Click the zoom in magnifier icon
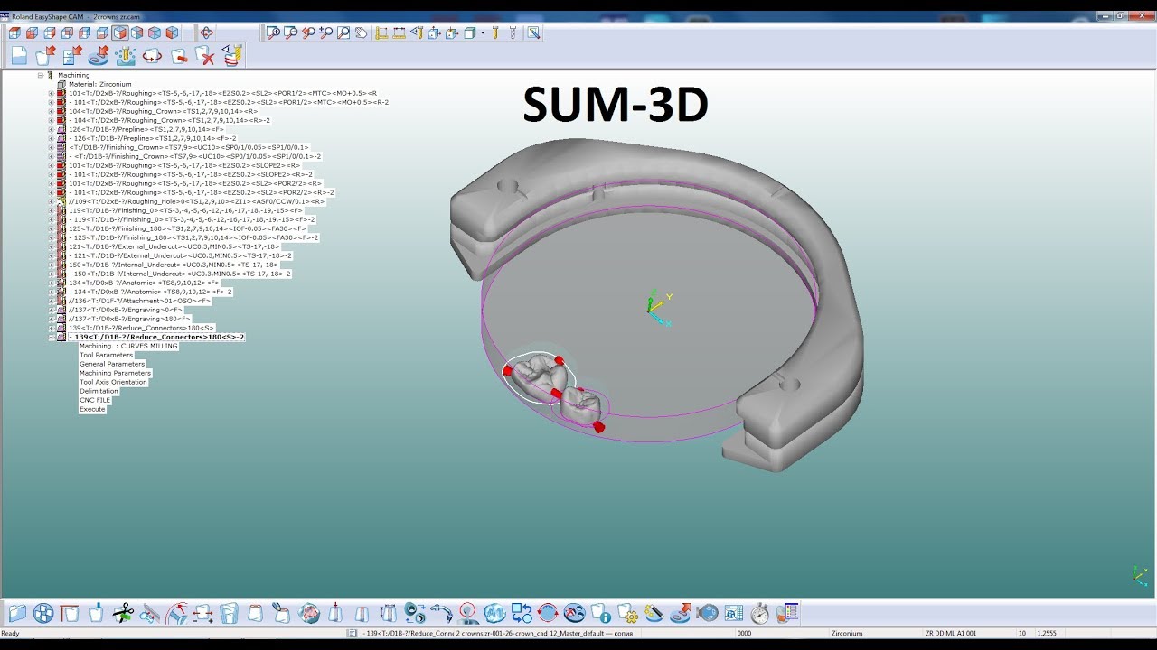This screenshot has width=1157, height=650. 273,32
